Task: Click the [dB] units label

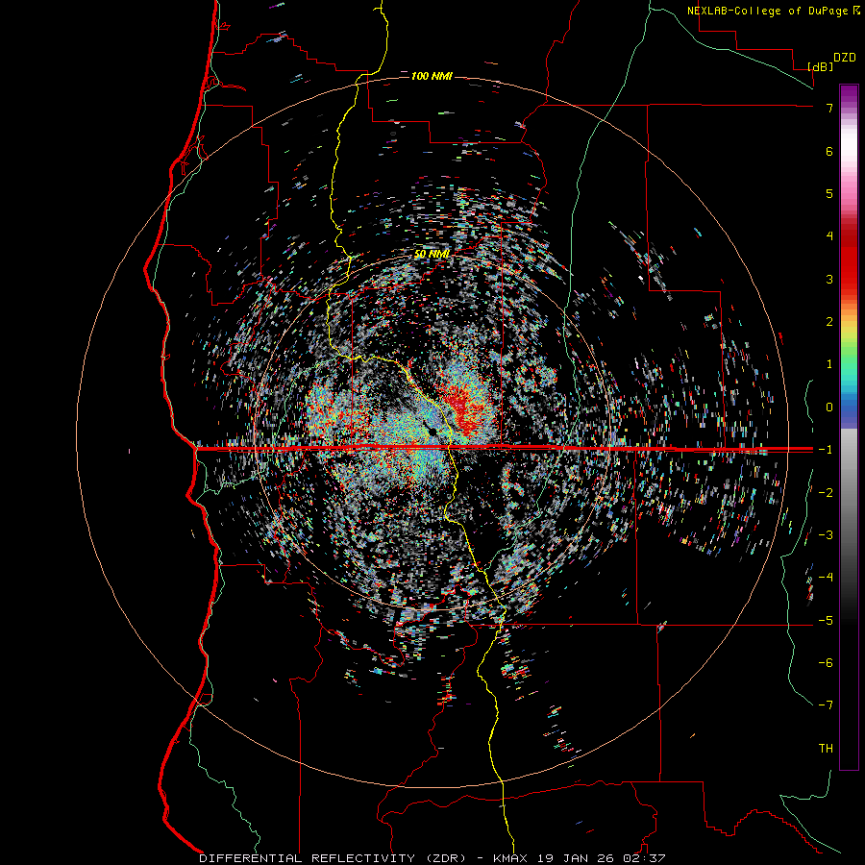Action: tap(820, 66)
